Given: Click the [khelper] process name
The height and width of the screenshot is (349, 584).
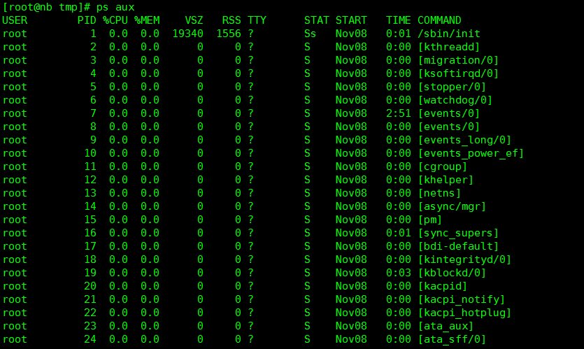Looking at the screenshot, I should [x=446, y=180].
